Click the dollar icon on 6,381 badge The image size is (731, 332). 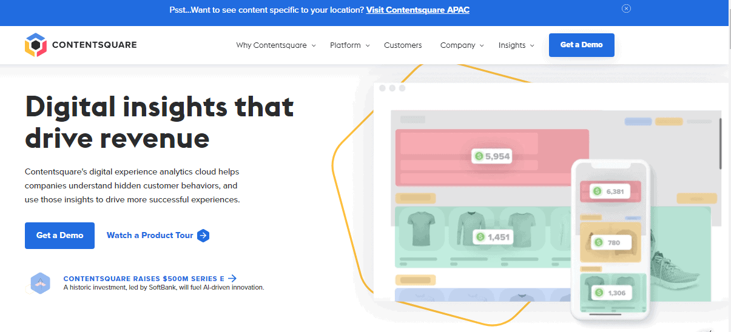[598, 191]
